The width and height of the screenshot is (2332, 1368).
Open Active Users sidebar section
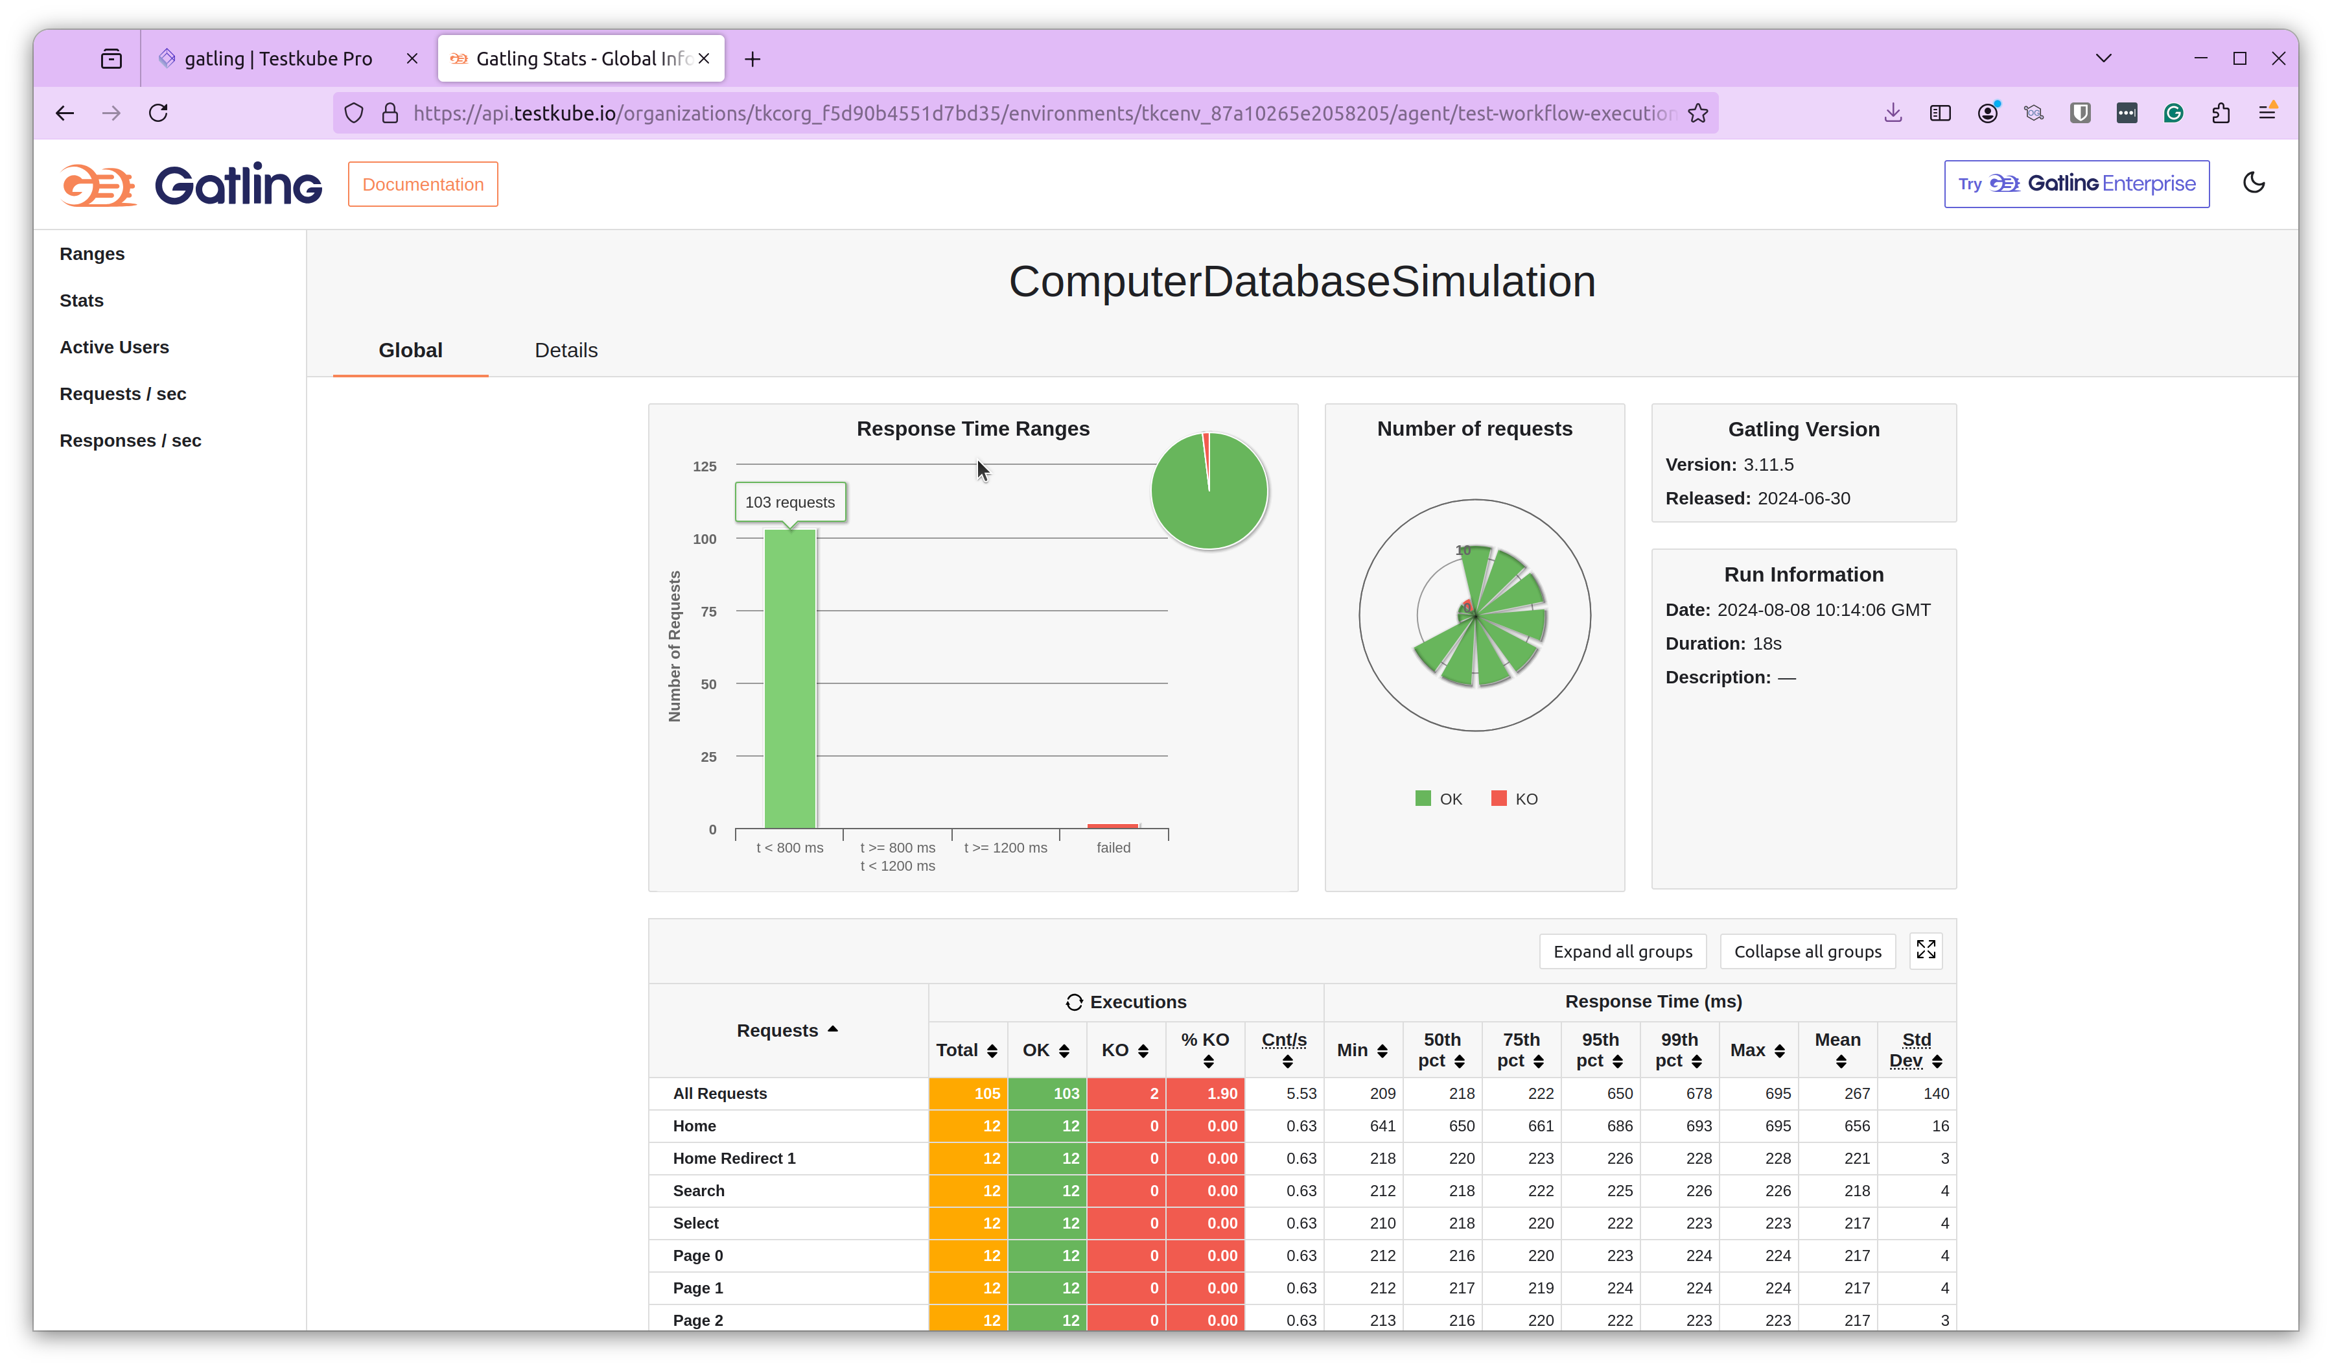point(114,346)
